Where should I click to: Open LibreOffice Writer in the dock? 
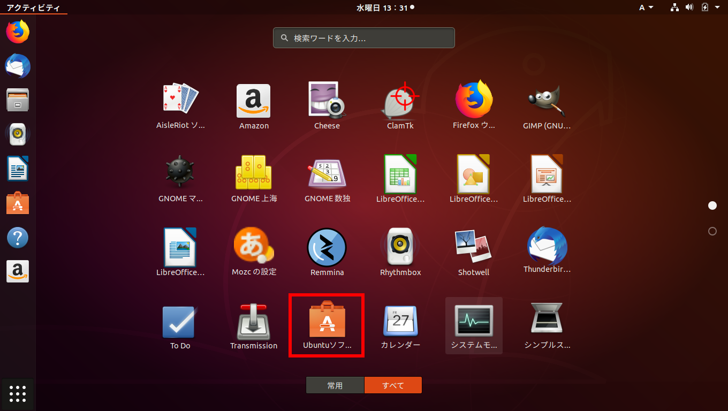[18, 169]
